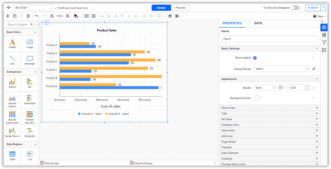Collapse the Appearance section
Screen dimensions: 331x169
(317, 79)
